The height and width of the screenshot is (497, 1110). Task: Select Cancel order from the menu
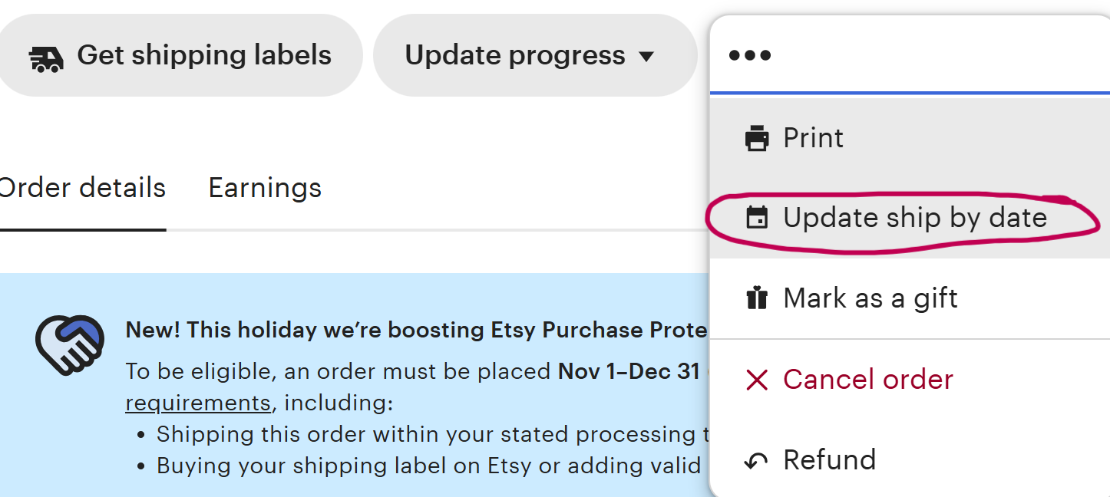point(867,379)
